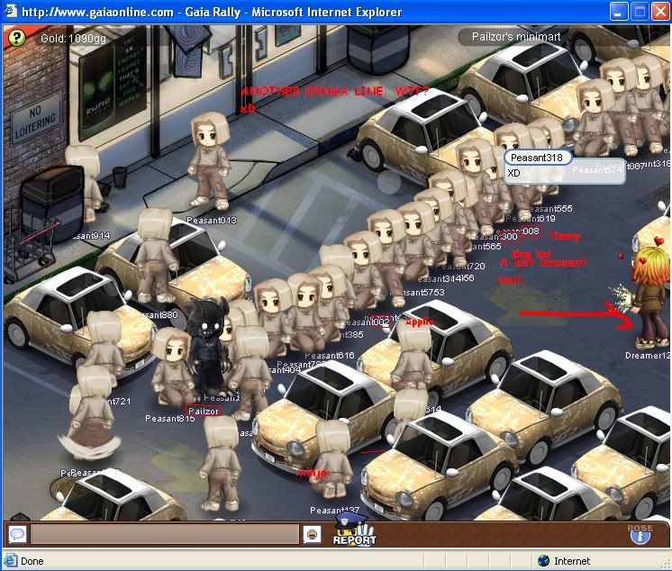Click the IE page icon beside Done
This screenshot has height=571, width=672.
pyautogui.click(x=10, y=561)
